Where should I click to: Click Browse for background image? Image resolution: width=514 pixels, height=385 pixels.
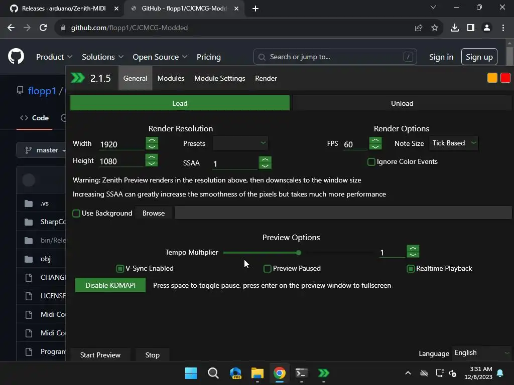pyautogui.click(x=154, y=213)
